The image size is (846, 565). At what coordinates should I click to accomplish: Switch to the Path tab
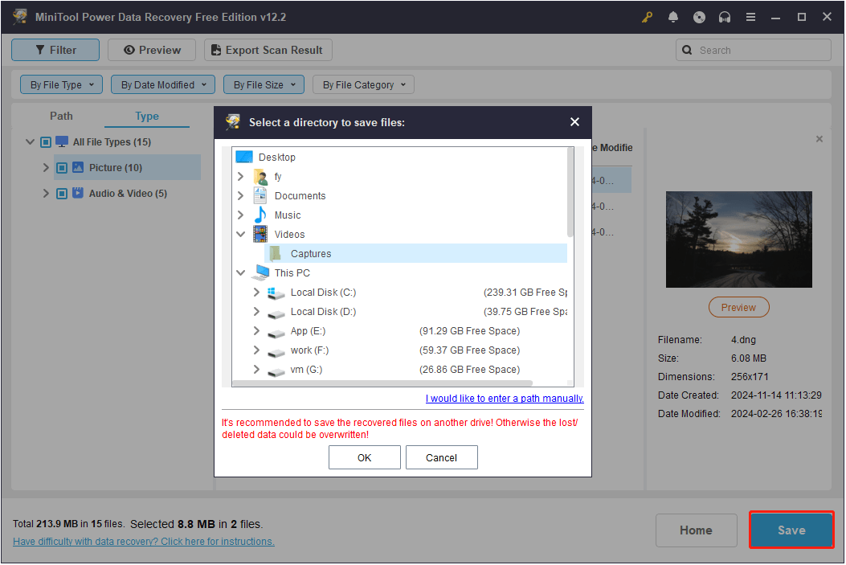pos(61,116)
